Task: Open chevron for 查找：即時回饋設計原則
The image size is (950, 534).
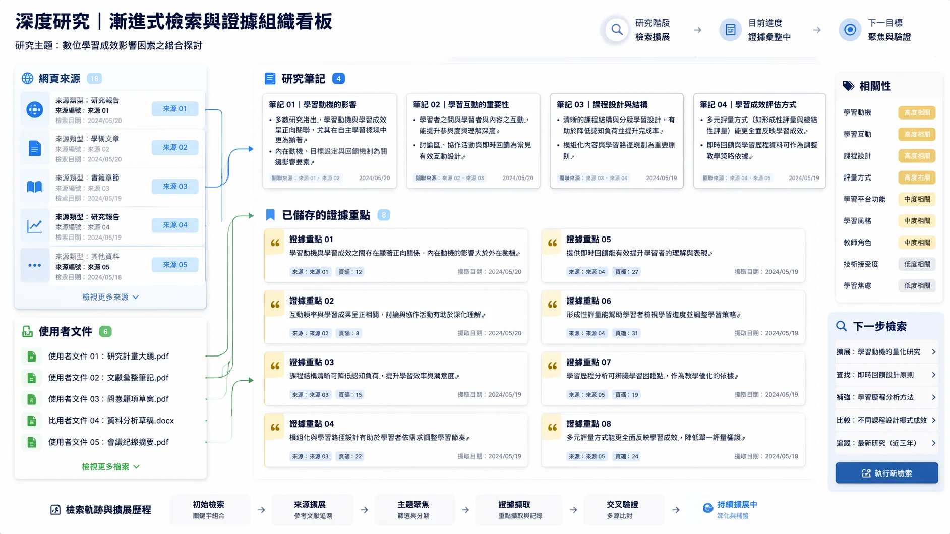Action: coord(934,375)
